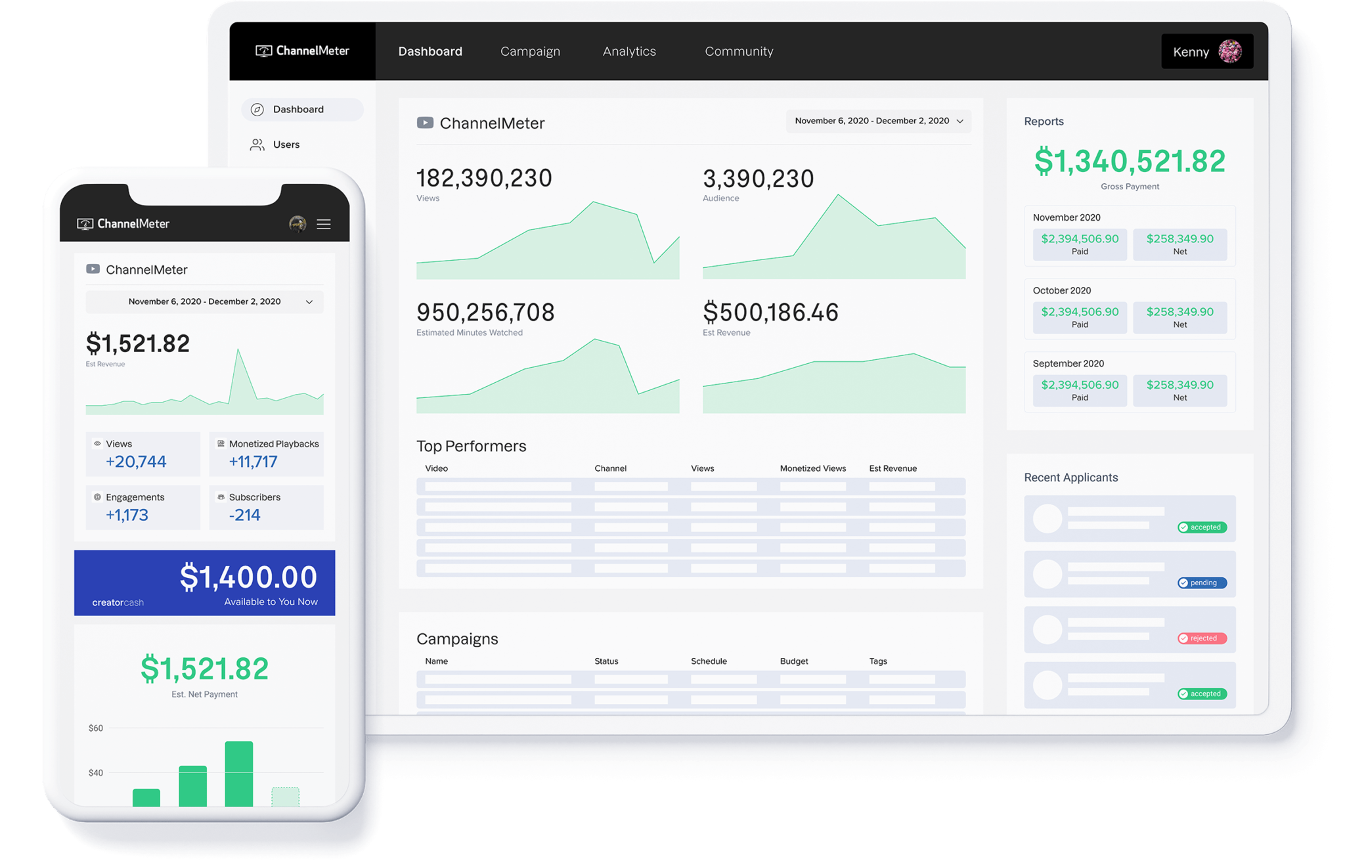1345x861 pixels.
Task: Click the Budget column header
Action: tap(794, 661)
